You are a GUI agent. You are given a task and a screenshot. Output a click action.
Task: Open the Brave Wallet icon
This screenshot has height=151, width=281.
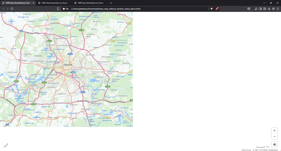pyautogui.click(x=265, y=9)
